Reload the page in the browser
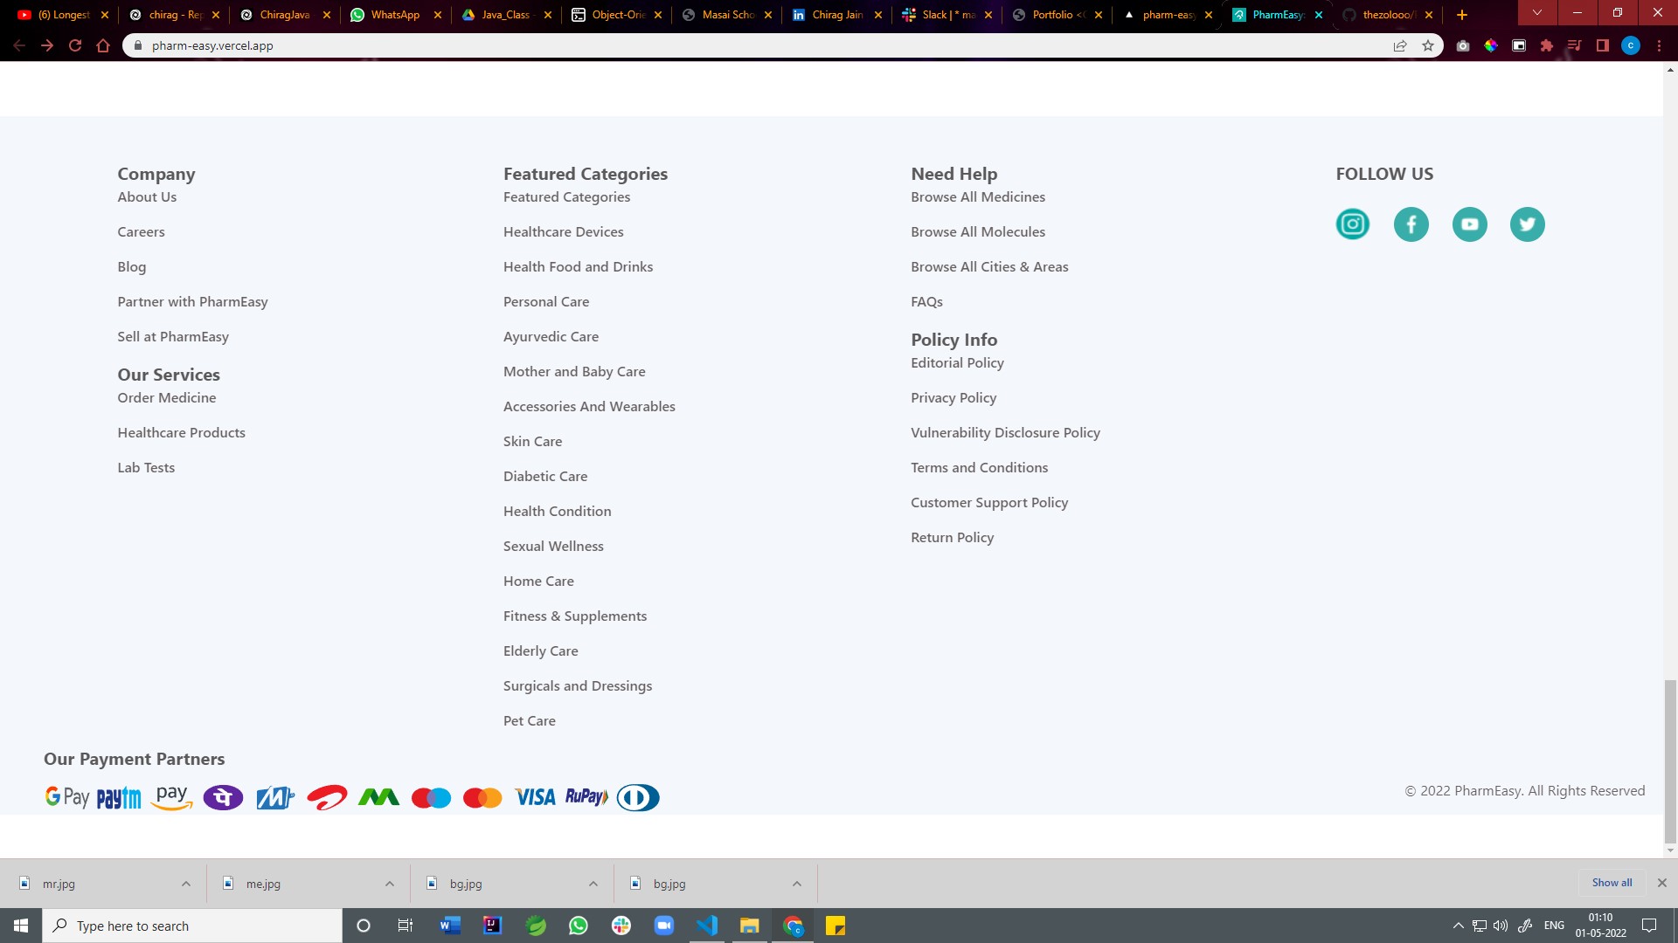 75,45
